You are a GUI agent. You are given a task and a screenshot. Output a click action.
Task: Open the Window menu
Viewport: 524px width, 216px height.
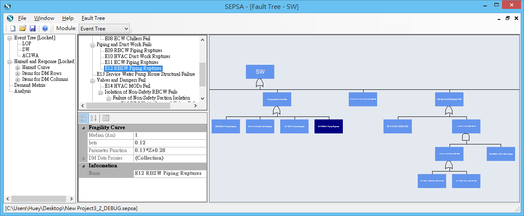point(44,18)
